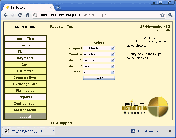Dismiss the downloads bar
This screenshot has width=176, height=138.
[x=170, y=131]
